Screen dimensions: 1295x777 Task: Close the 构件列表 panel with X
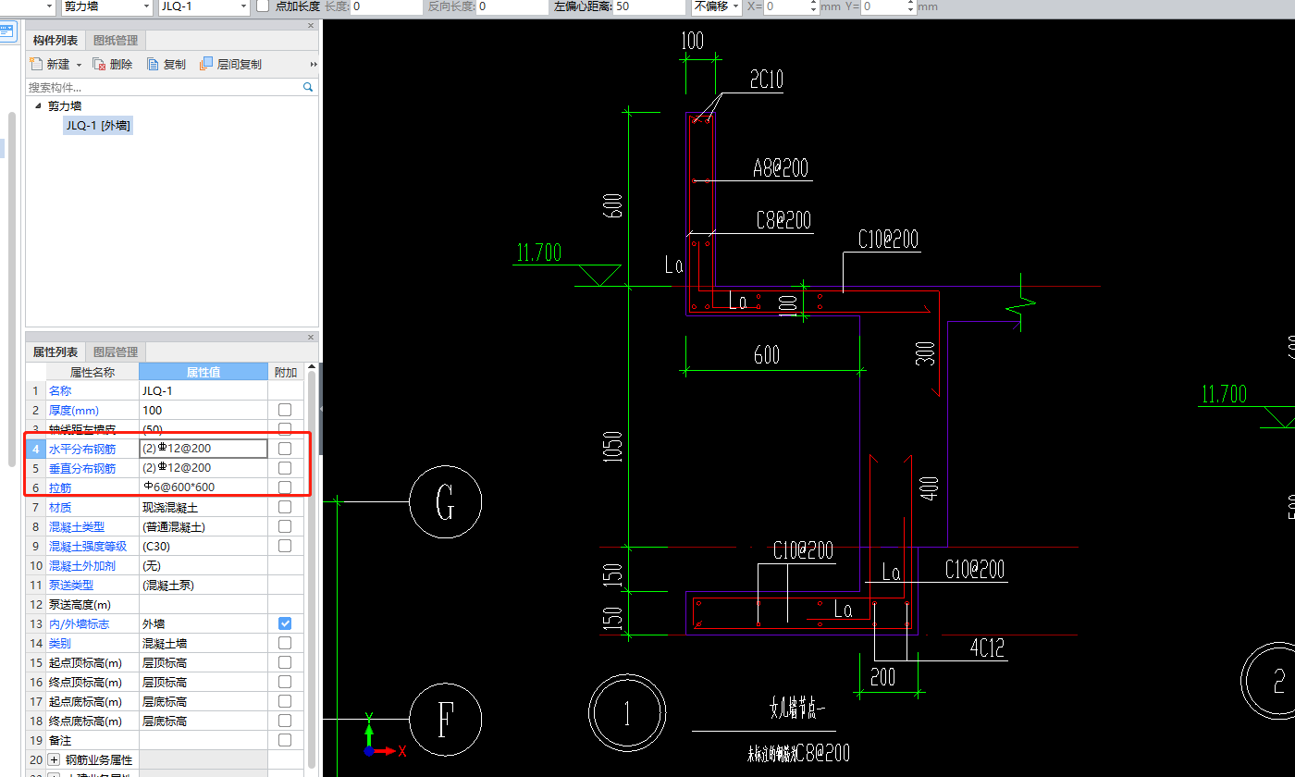[311, 26]
